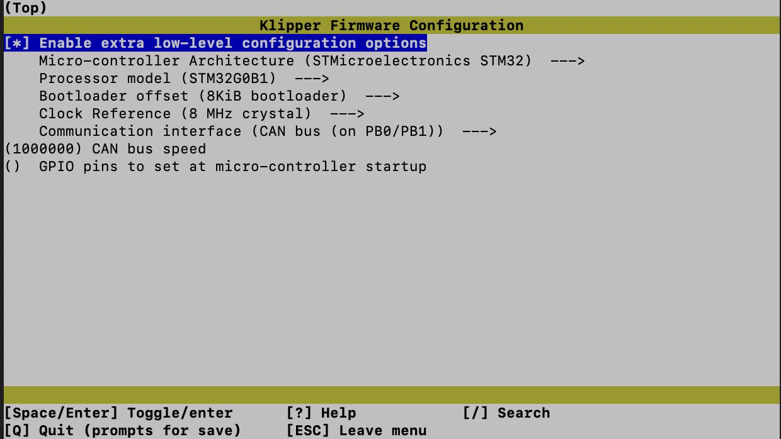Open the Micro-controller Architecture submenu
This screenshot has width=781, height=439.
point(285,61)
